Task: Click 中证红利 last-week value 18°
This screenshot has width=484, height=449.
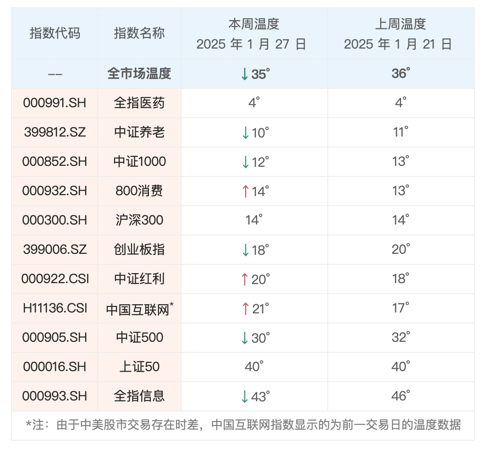Action: (x=401, y=279)
